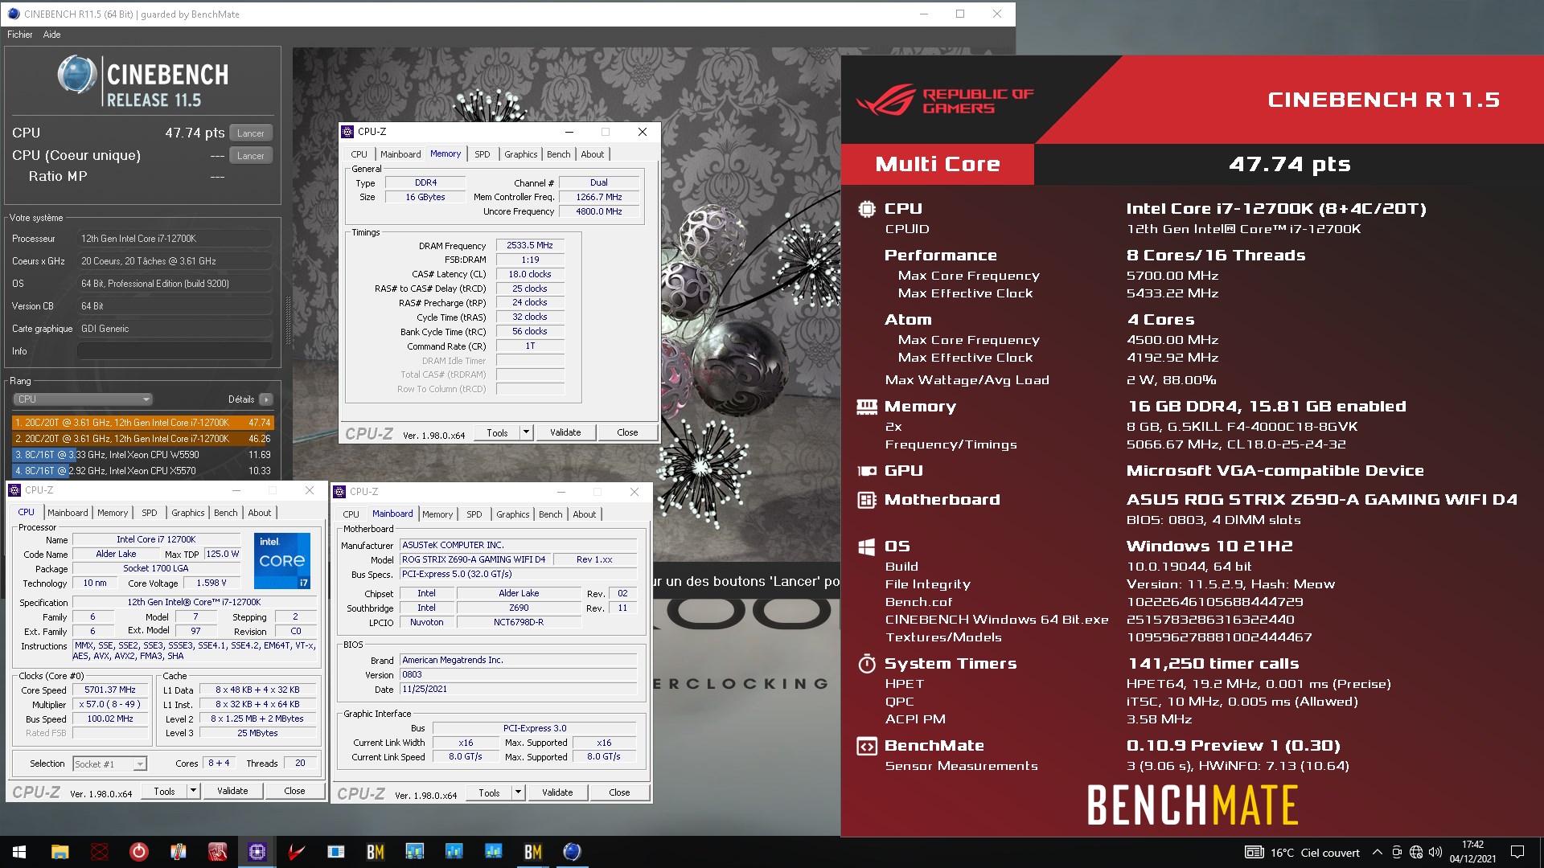Open the Tools dropdown arrow in the Memory-tab CPU-Z window
This screenshot has height=868, width=1544.
[526, 432]
